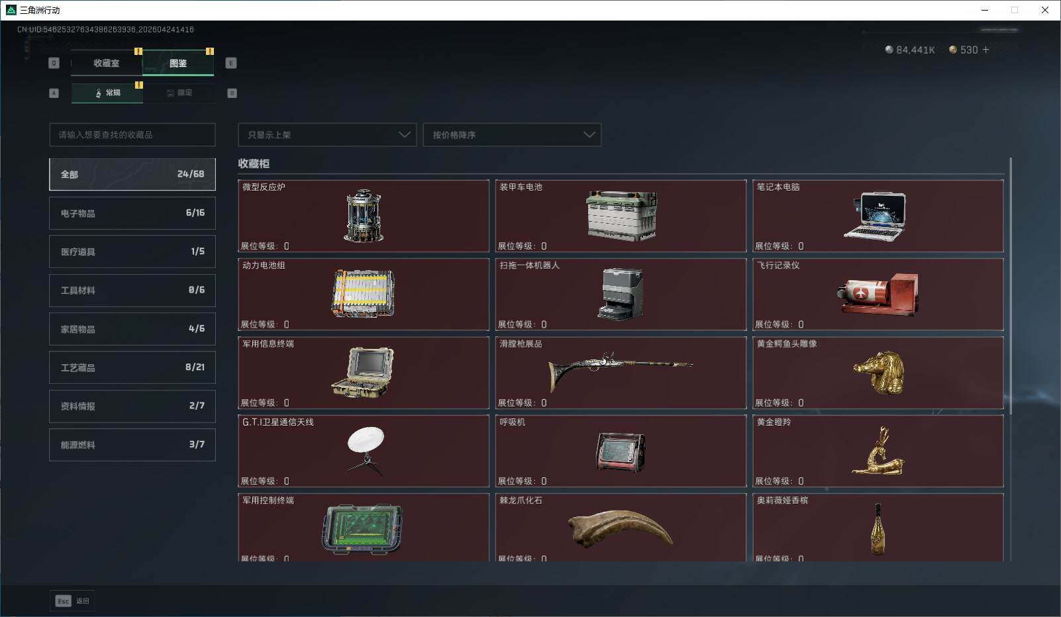Filter by the 家居物品 category

coord(132,329)
